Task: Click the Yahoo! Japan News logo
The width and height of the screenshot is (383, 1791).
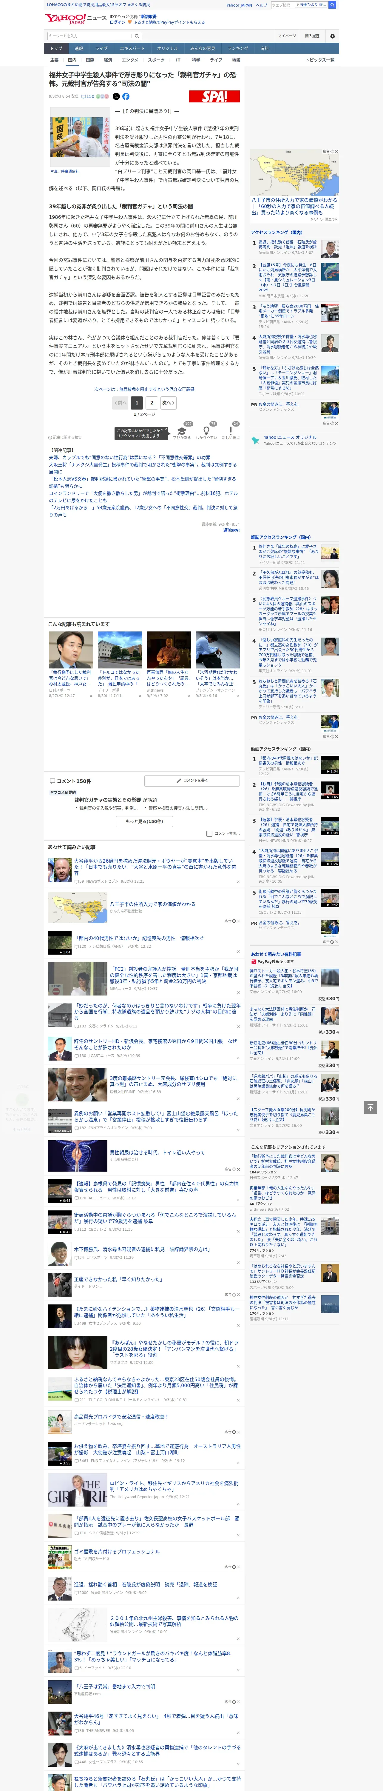Action: pyautogui.click(x=76, y=19)
